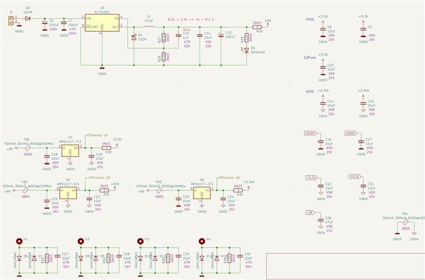
Task: Select capacitor C10 1uF symbol
Action: click(178, 35)
